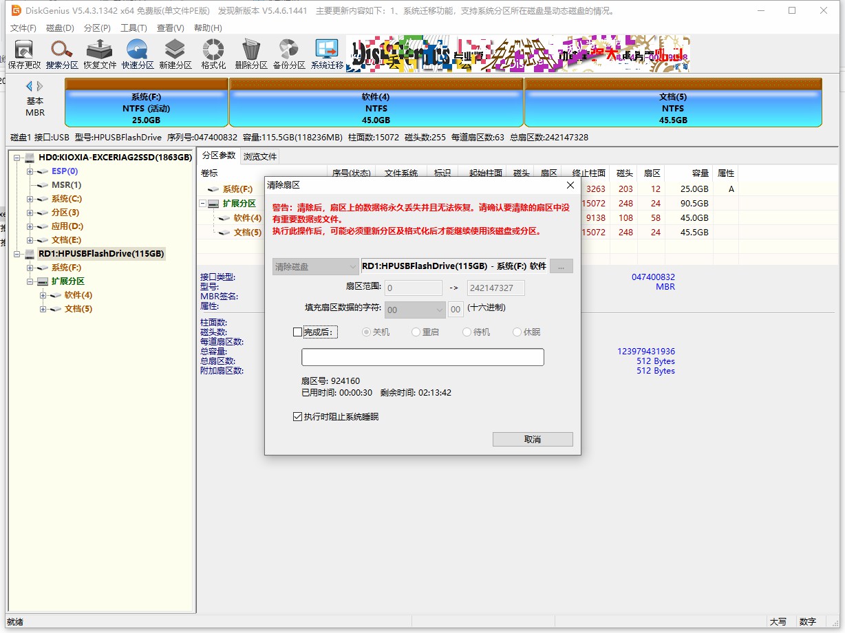
Task: Expand 软件(4) node in left tree
Action: point(43,294)
